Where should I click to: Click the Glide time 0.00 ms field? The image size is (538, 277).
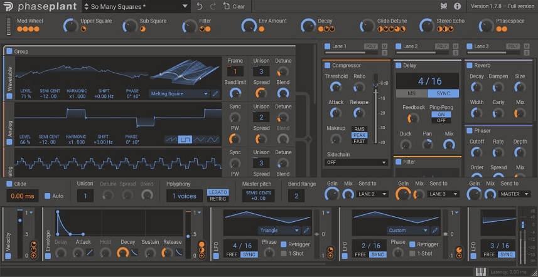[22, 196]
